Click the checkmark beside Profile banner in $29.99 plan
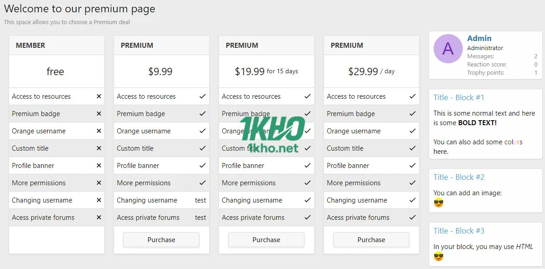The image size is (545, 269). (413, 165)
